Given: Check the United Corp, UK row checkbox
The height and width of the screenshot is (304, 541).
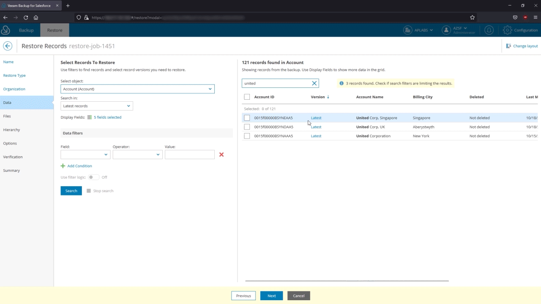Looking at the screenshot, I should tap(247, 127).
